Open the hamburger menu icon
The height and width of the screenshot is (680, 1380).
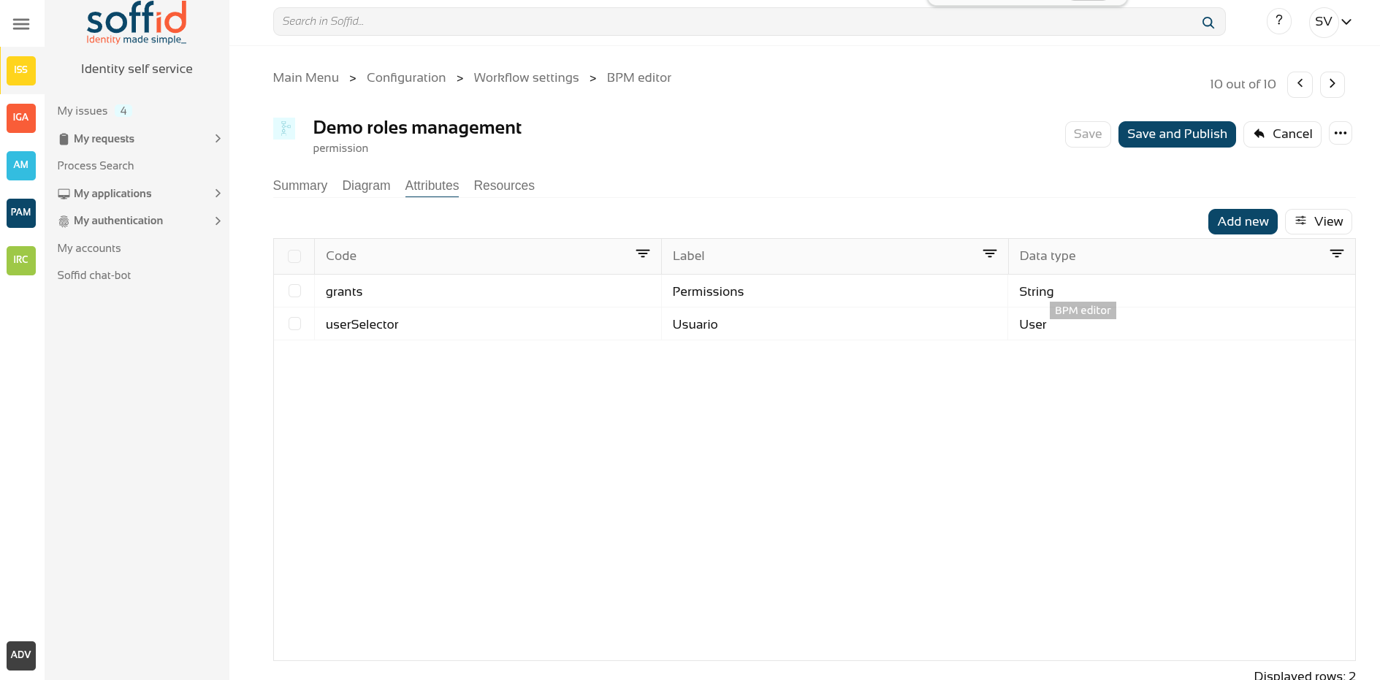21,24
